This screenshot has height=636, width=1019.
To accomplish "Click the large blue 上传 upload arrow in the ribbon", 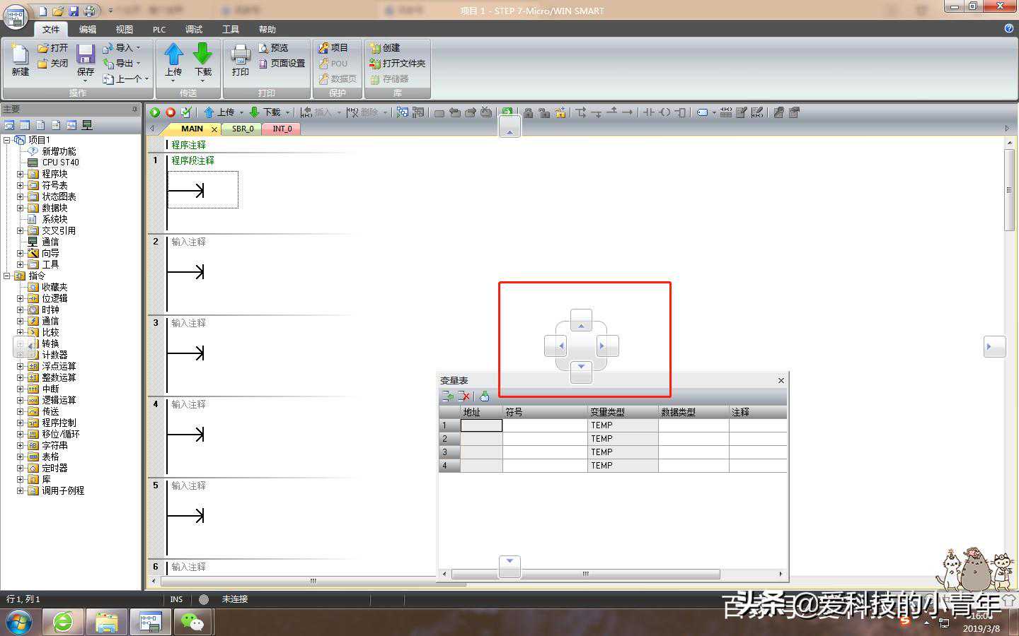I will coord(173,55).
